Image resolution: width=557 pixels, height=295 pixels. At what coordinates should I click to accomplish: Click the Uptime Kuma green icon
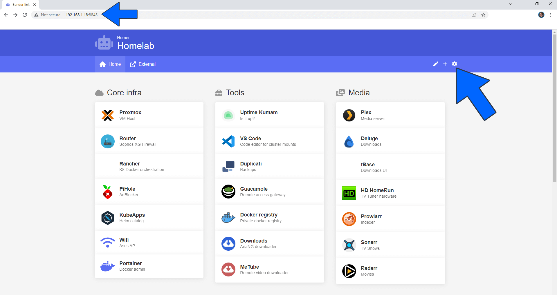[228, 115]
